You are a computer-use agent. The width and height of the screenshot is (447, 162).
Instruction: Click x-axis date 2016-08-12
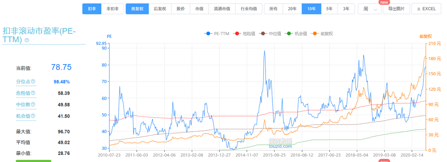(x=301, y=156)
